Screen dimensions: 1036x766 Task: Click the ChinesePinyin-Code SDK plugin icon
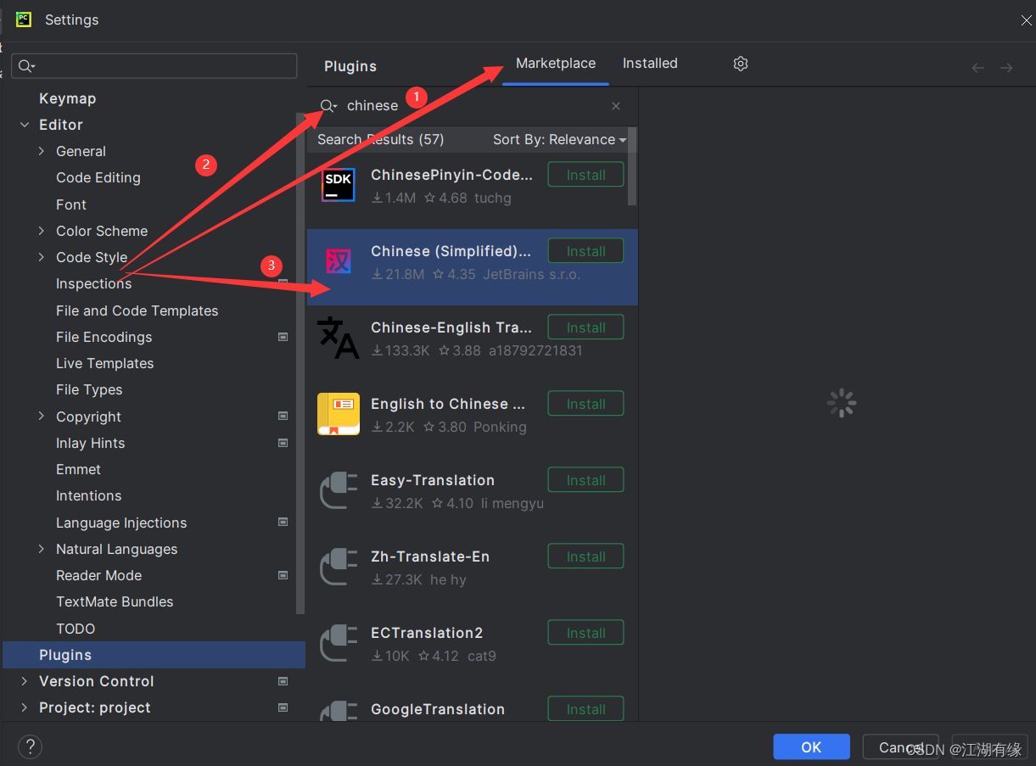point(339,185)
